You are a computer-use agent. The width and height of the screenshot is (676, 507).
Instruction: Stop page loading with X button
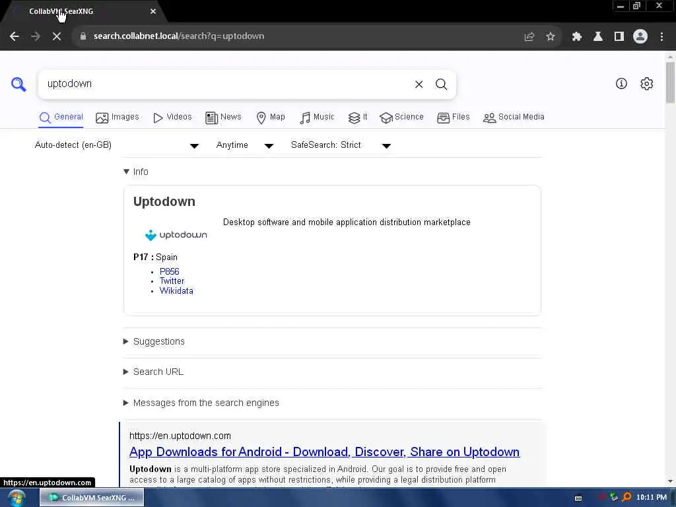coord(57,36)
